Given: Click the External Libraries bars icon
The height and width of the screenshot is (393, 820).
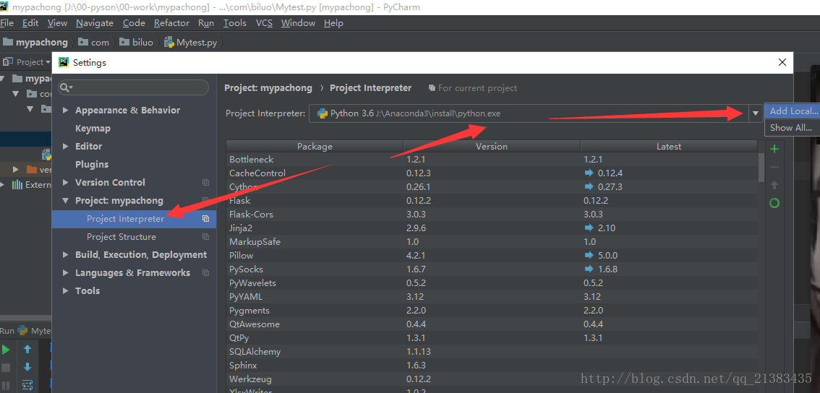Looking at the screenshot, I should 17,184.
